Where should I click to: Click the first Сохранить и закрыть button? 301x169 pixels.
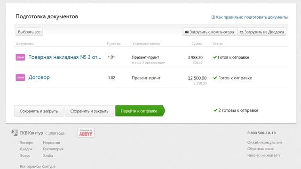[x=39, y=111]
